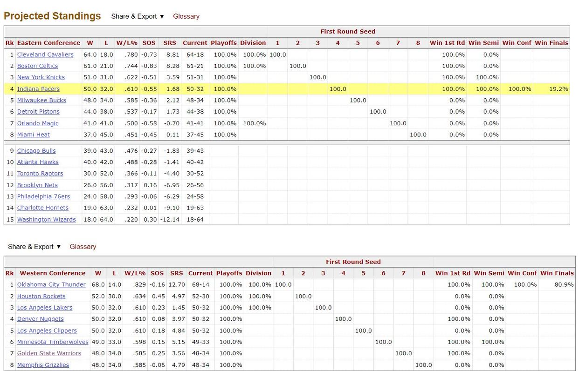Image resolution: width=579 pixels, height=371 pixels.
Task: Click Eastern table Rk header
Action: (x=10, y=43)
